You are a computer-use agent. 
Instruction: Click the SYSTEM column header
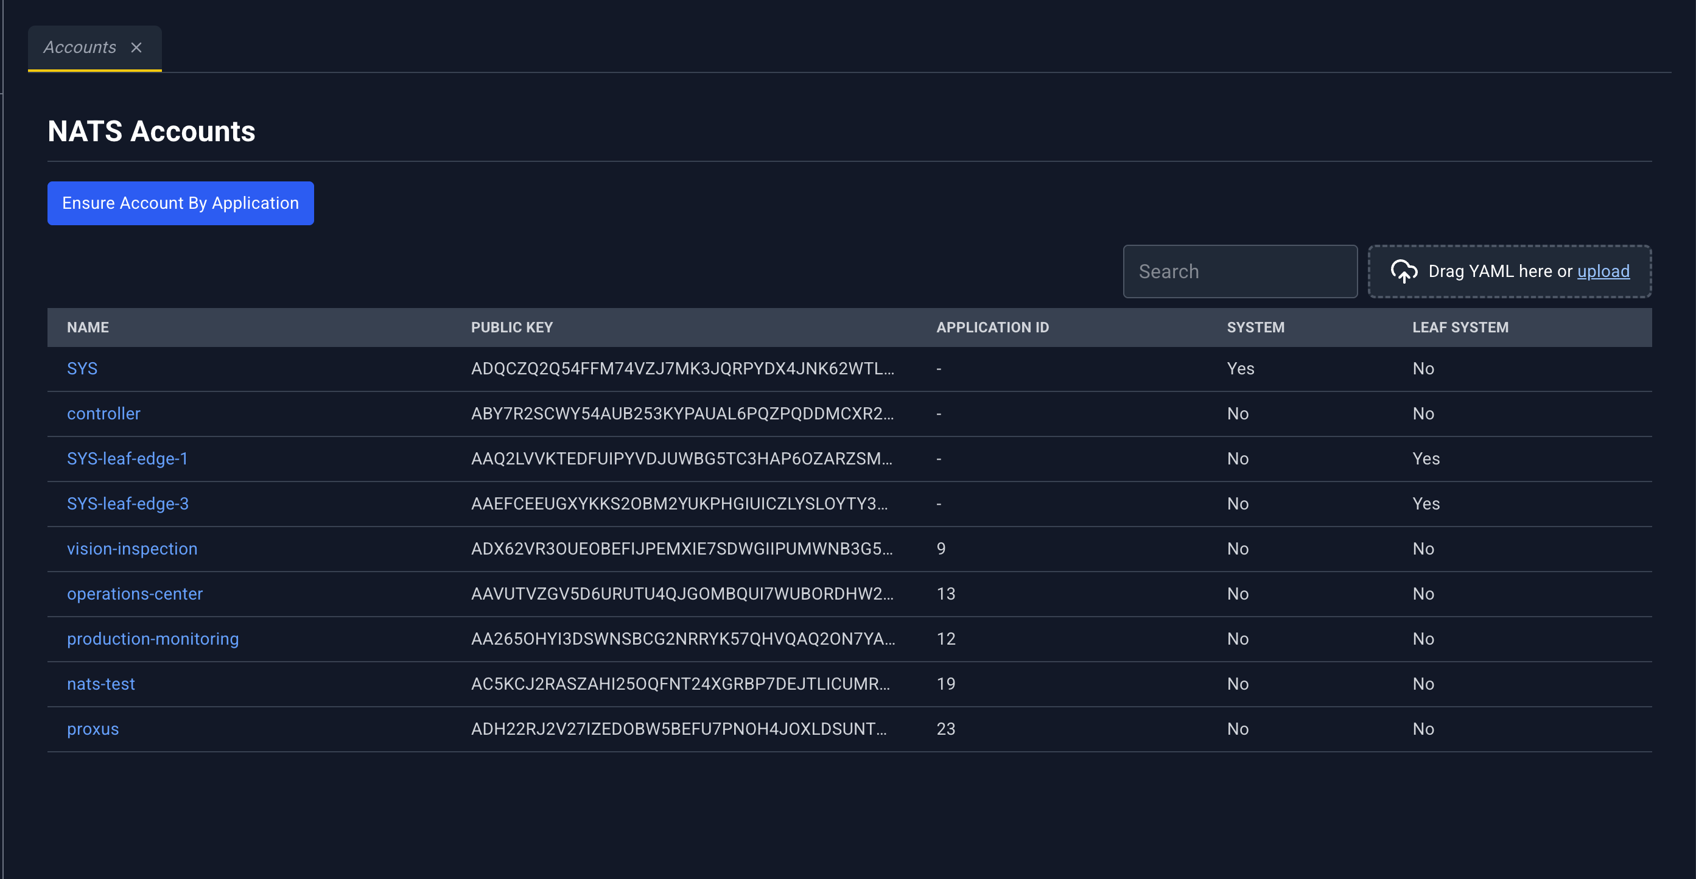(1255, 327)
